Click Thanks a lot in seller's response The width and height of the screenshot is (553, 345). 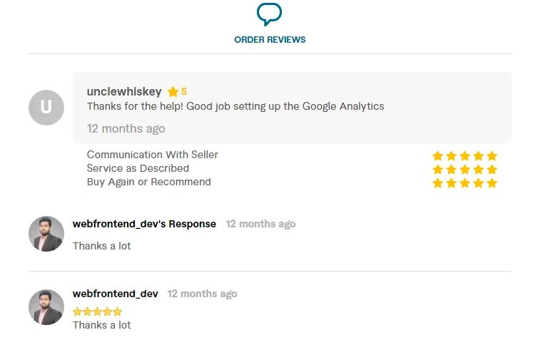pos(102,246)
